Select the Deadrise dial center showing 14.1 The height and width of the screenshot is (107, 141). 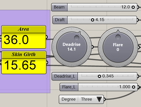tap(72, 47)
